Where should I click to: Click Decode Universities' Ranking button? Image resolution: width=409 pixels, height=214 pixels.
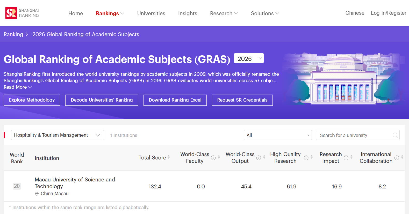coord(102,100)
